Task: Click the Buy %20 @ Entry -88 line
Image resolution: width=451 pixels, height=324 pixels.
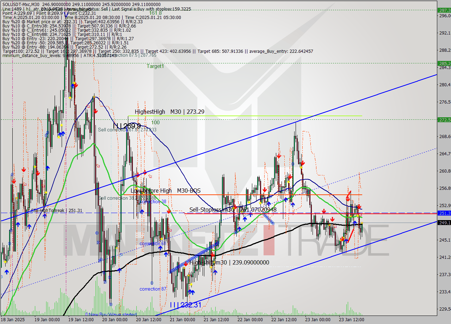Action: [x=64, y=47]
